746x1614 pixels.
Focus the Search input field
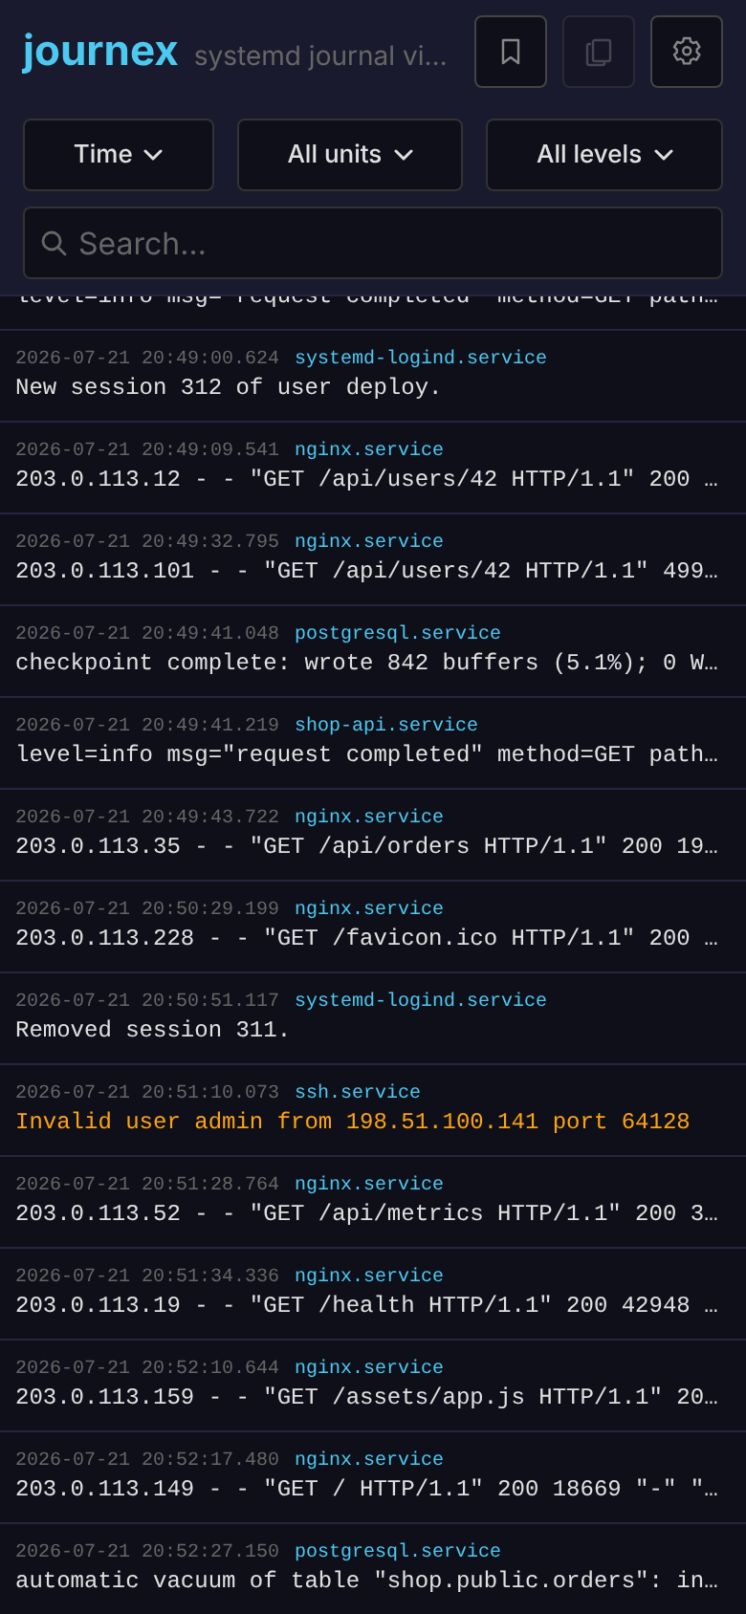coord(373,243)
